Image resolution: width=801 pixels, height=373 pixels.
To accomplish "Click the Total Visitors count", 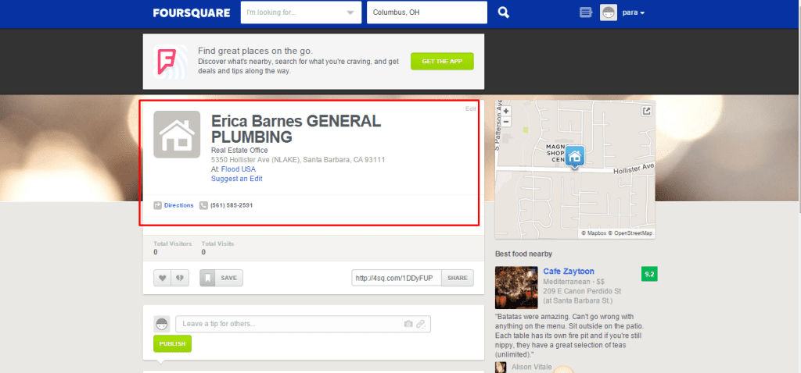I will (x=156, y=252).
